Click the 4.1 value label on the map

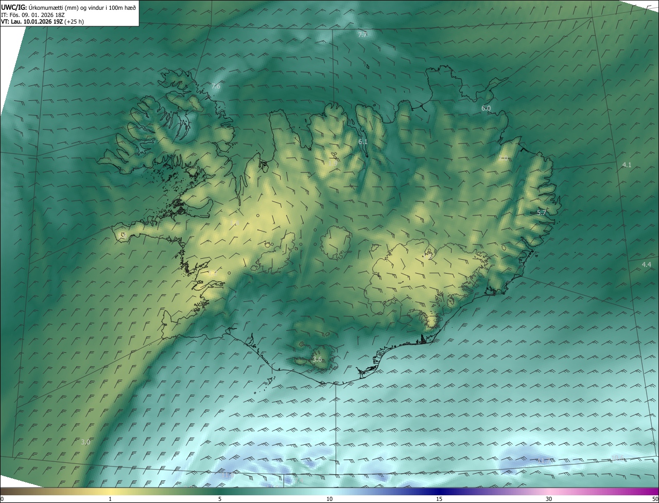pyautogui.click(x=627, y=165)
